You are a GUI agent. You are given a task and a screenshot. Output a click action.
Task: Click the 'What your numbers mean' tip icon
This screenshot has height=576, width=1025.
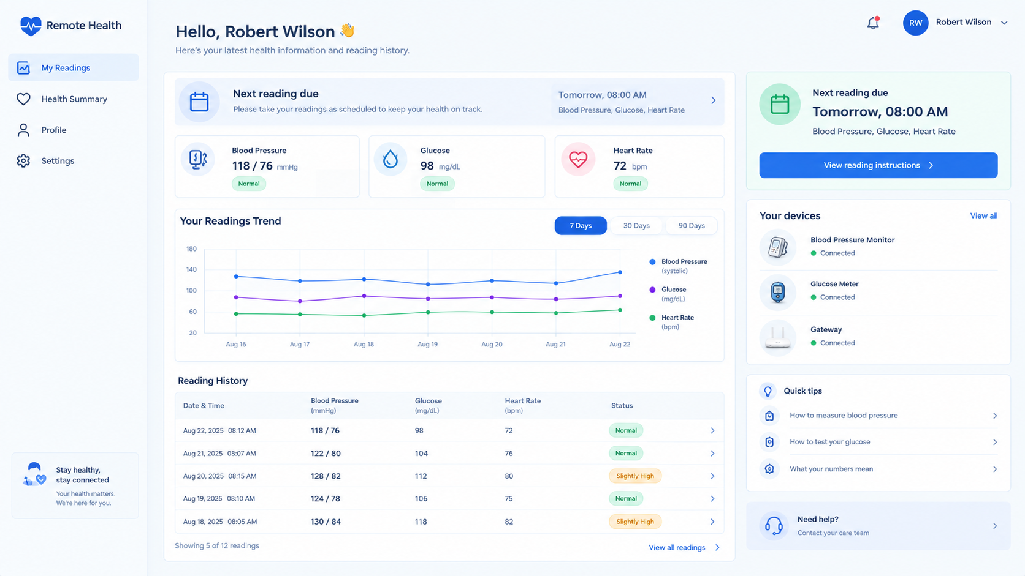(769, 469)
